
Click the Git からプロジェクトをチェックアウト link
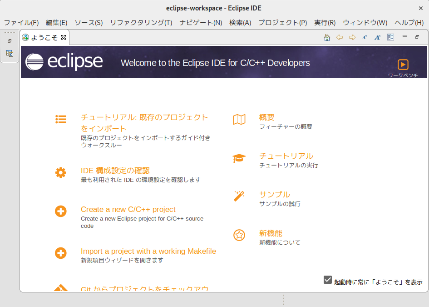point(145,289)
